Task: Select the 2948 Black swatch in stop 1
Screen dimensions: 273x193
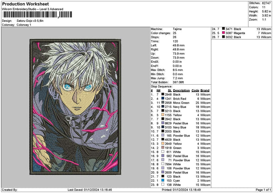Action: pos(162,94)
